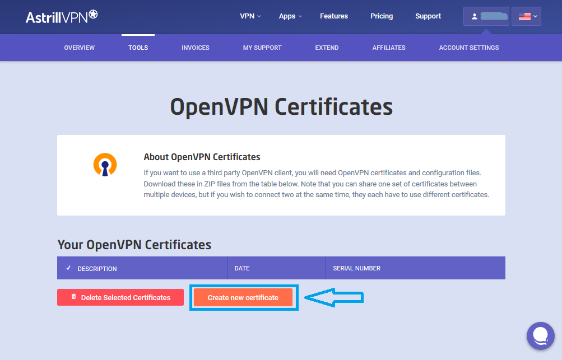
Task: Click the Date column header
Action: click(242, 268)
